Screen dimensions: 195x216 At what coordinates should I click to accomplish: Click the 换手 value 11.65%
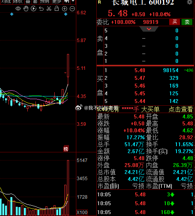(x=184, y=144)
